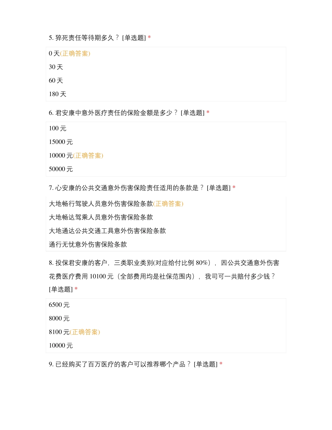The image size is (332, 430).
Task: Select '大地畅行驾驶人员意外伤害保险条款' option
Action: [x=101, y=204]
